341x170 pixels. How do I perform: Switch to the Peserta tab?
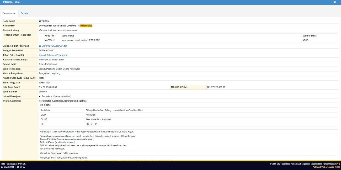(x=24, y=13)
